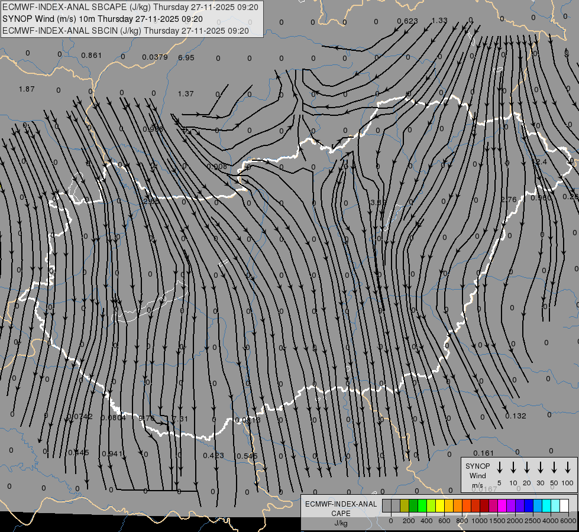579x532 pixels.
Task: Click the 5 m/s wind arrow in SYNOP legend
Action: [x=499, y=468]
